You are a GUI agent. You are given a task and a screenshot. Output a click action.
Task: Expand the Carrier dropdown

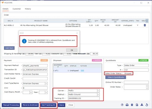tap(98, 91)
